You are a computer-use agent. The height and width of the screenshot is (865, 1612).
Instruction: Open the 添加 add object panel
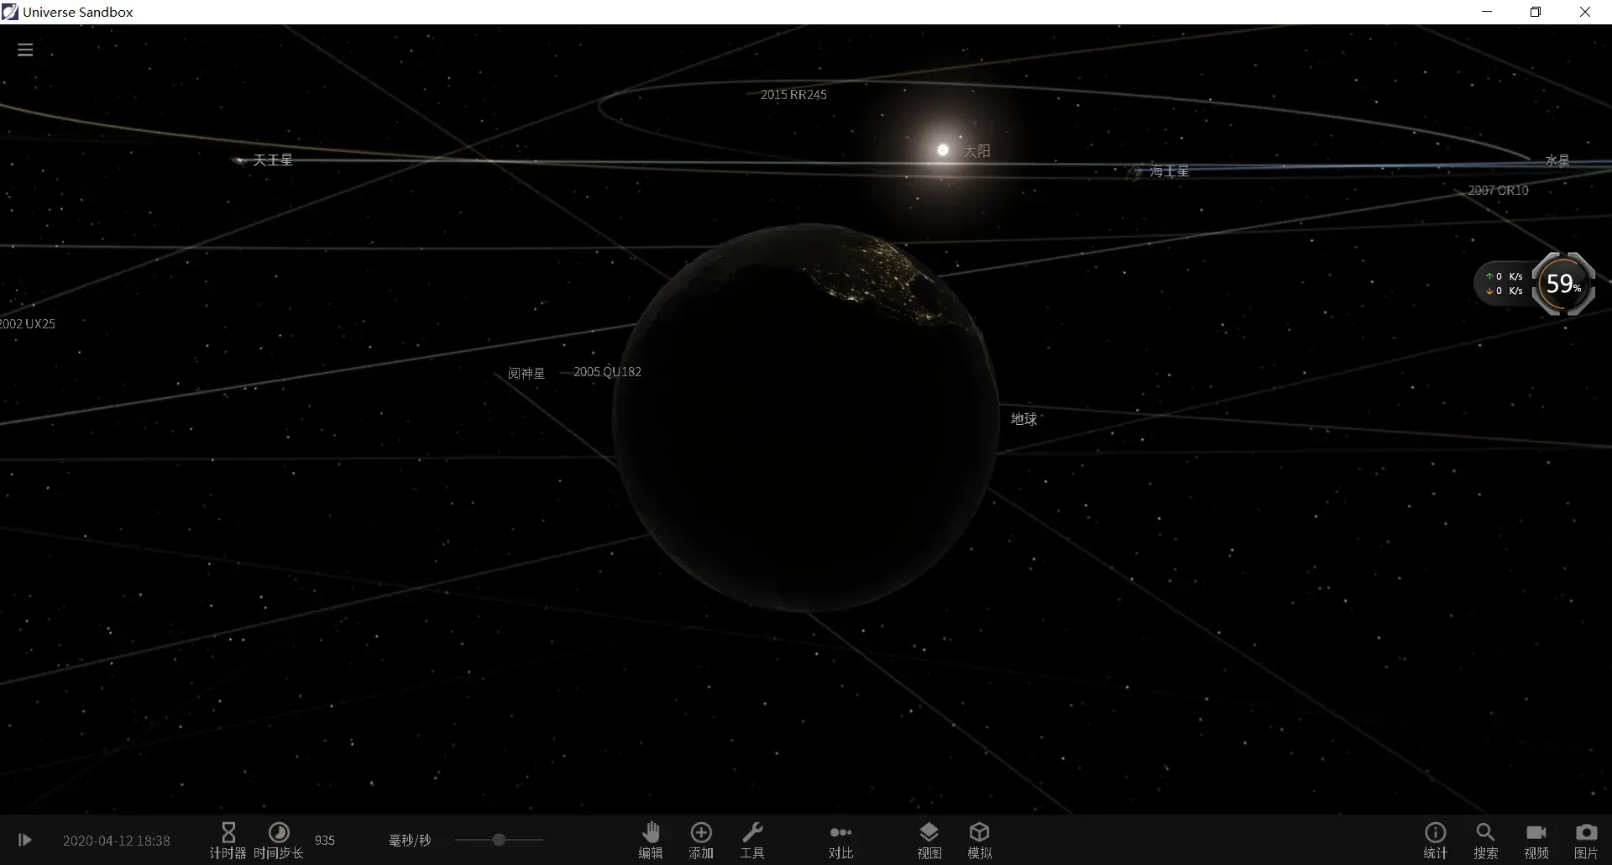tap(701, 841)
